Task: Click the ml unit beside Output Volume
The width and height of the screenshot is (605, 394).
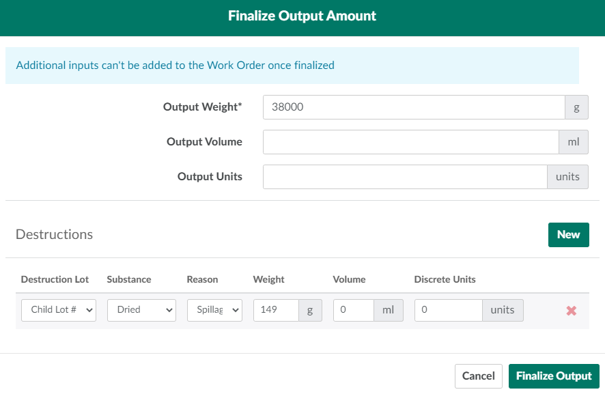Action: point(574,142)
